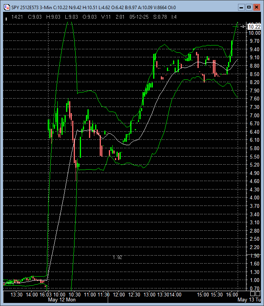Viewport: 264px width, 306px height.
Task: Click the 7.60 price axis label
Action: 255,99
